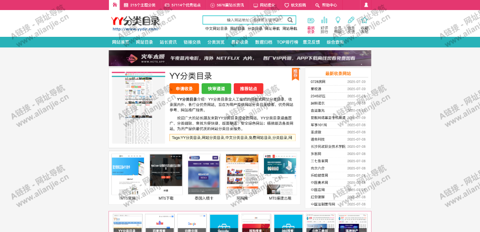Image resolution: width=480 pixels, height=232 pixels.
Task: Open 三七备案网 in latest sites list
Action: (x=319, y=161)
